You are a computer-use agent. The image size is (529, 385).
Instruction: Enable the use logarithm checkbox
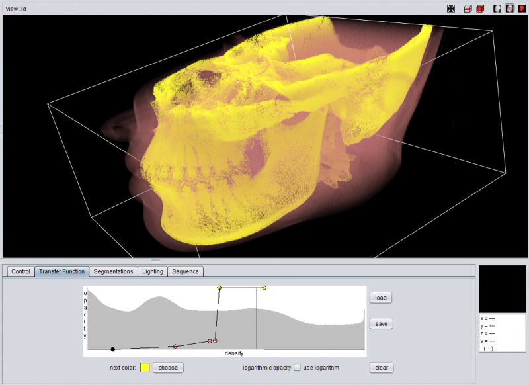coord(298,368)
